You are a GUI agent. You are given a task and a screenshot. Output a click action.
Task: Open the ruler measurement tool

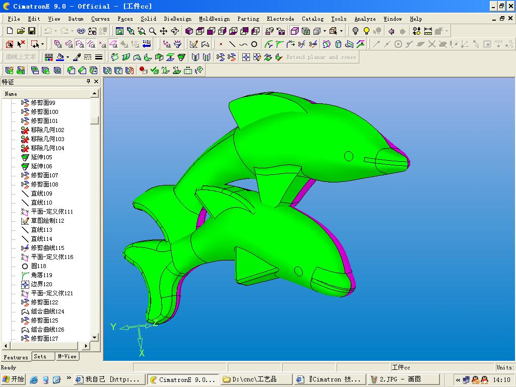tap(428, 31)
